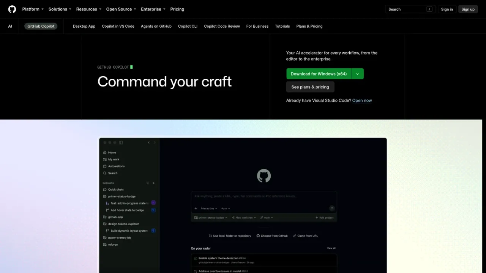486x273 pixels.
Task: Click the plus attach icon left of Interactive
Action: (196, 208)
